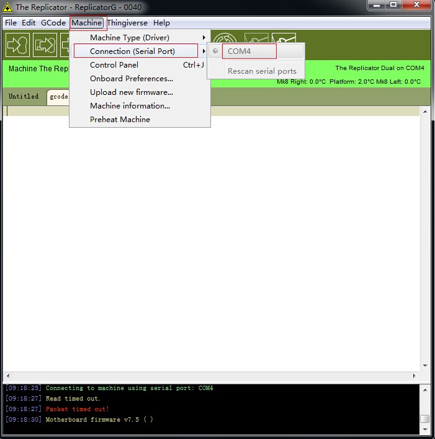The width and height of the screenshot is (435, 439).
Task: Click Rescan serial ports
Action: (x=262, y=71)
